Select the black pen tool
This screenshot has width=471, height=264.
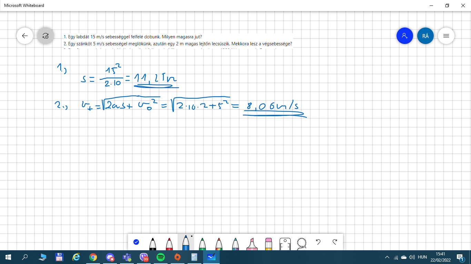click(153, 243)
